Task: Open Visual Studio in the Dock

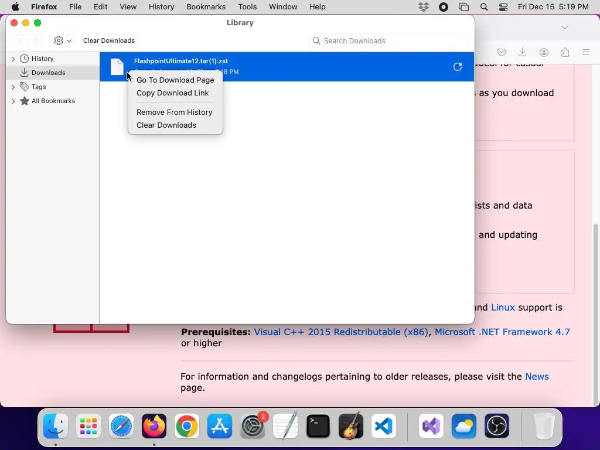Action: [x=431, y=426]
